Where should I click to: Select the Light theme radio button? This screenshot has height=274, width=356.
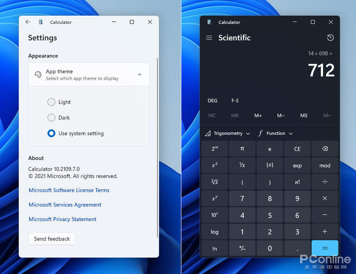click(x=51, y=102)
